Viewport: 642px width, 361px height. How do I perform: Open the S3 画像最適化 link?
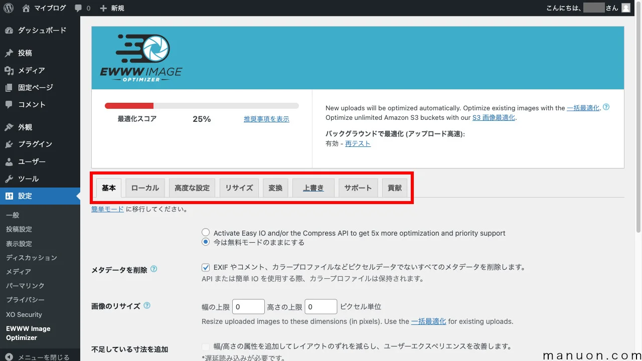494,118
